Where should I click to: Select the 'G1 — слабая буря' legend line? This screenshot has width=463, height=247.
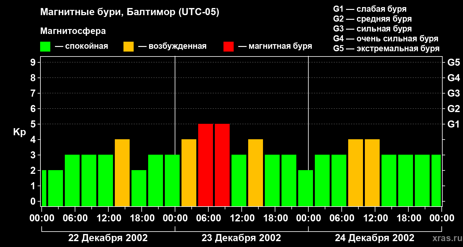(x=370, y=9)
